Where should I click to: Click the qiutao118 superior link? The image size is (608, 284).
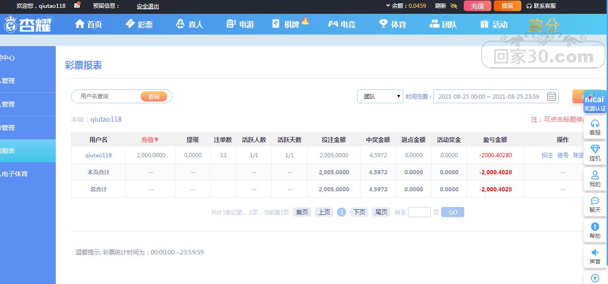106,119
